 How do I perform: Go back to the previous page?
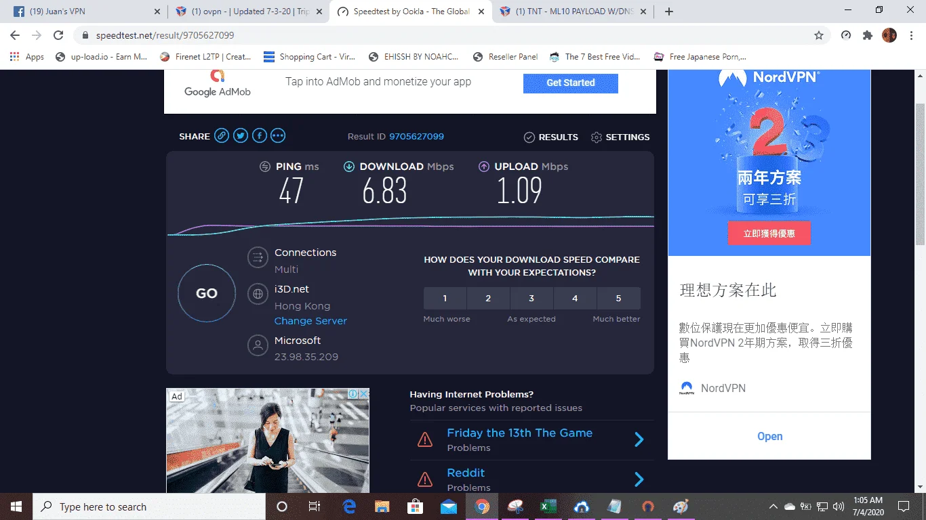15,35
